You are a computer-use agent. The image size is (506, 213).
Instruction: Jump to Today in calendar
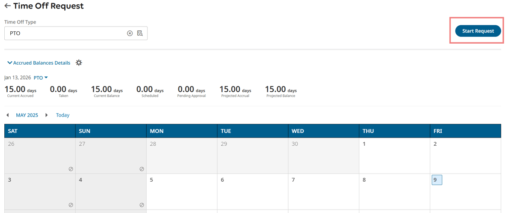tap(63, 115)
